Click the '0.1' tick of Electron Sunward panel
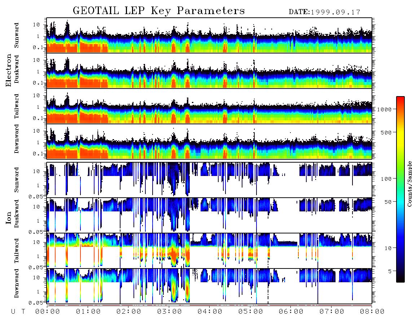The image size is (412, 318). coord(38,47)
